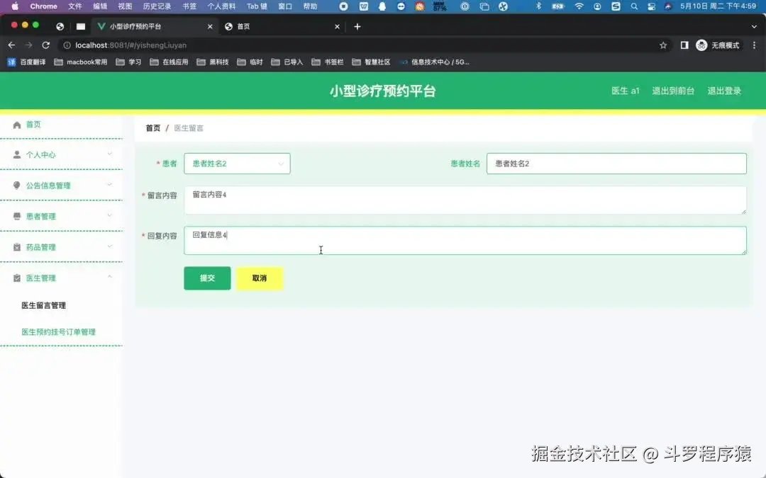Click the clipboard icon beside 医生管理
The height and width of the screenshot is (478, 766).
[16, 278]
